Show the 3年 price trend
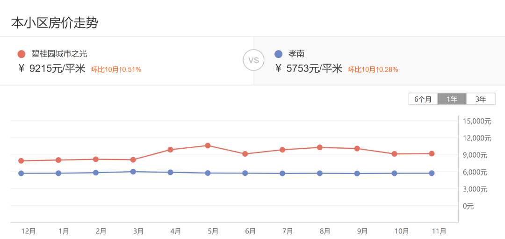 (481, 99)
